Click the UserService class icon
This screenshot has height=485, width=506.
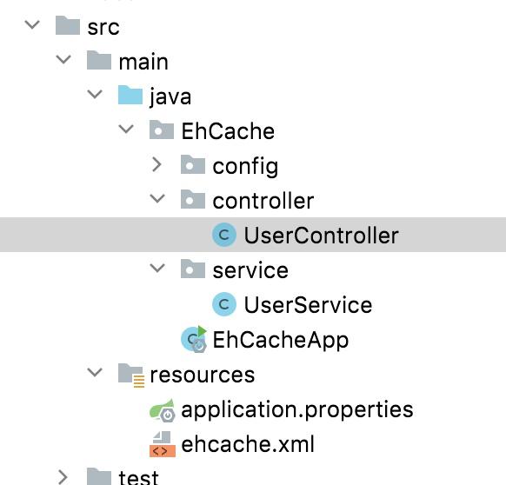point(224,304)
